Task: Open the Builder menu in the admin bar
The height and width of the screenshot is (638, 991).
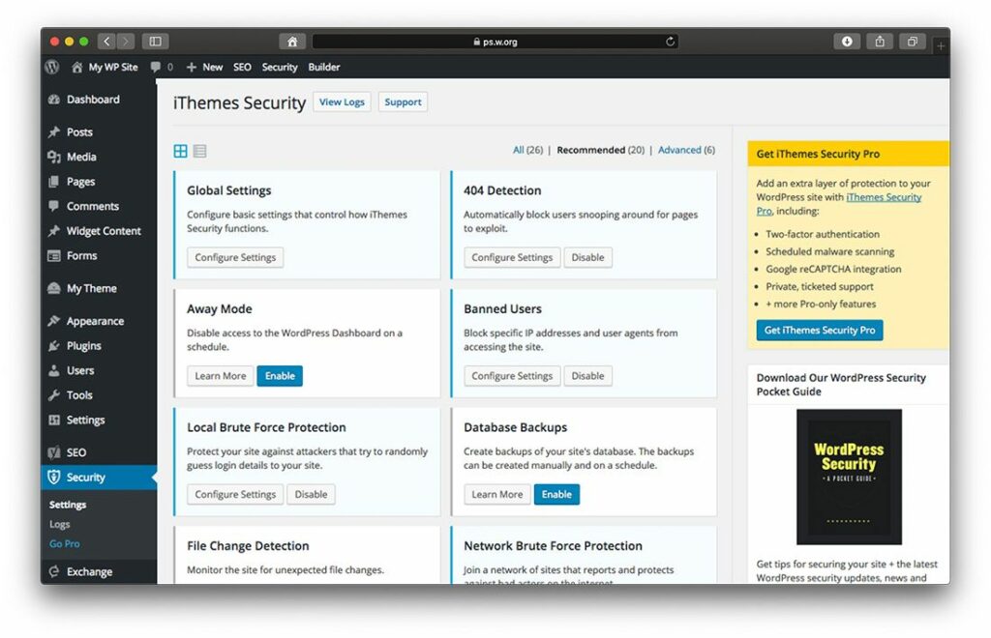Action: click(324, 68)
